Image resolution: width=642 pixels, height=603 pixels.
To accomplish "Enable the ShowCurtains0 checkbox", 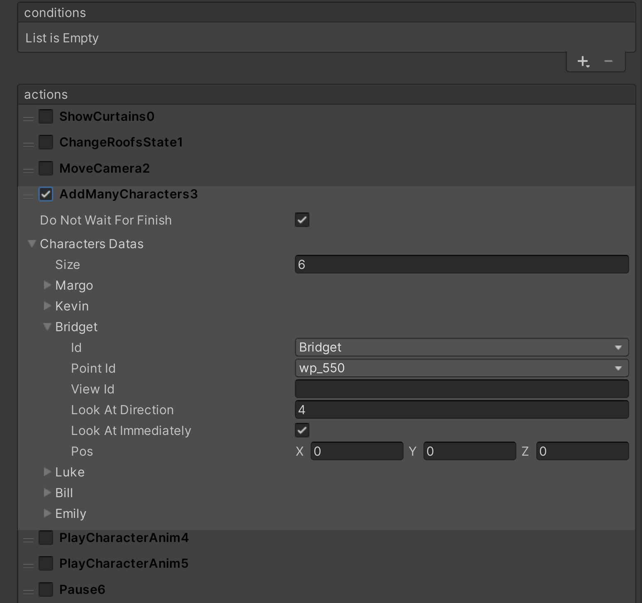I will (x=46, y=116).
